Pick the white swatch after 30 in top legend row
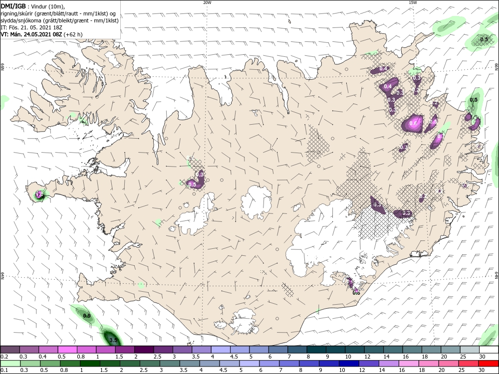This screenshot has width=499, height=374. pyautogui.click(x=489, y=350)
